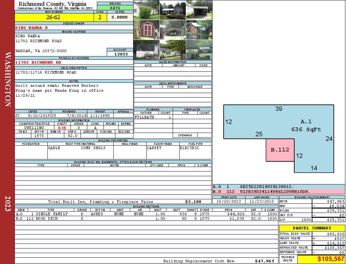The image size is (346, 264).
Task: Click last saved date 11/23/2010
Action: (262, 201)
